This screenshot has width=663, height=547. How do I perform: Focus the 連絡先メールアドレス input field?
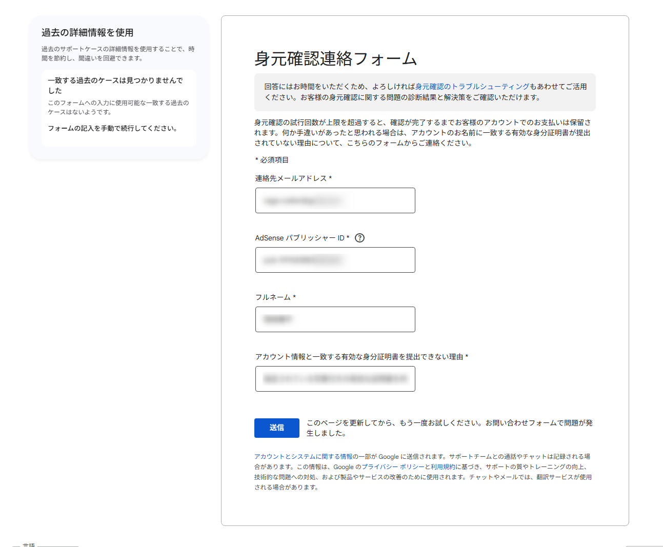pos(335,200)
